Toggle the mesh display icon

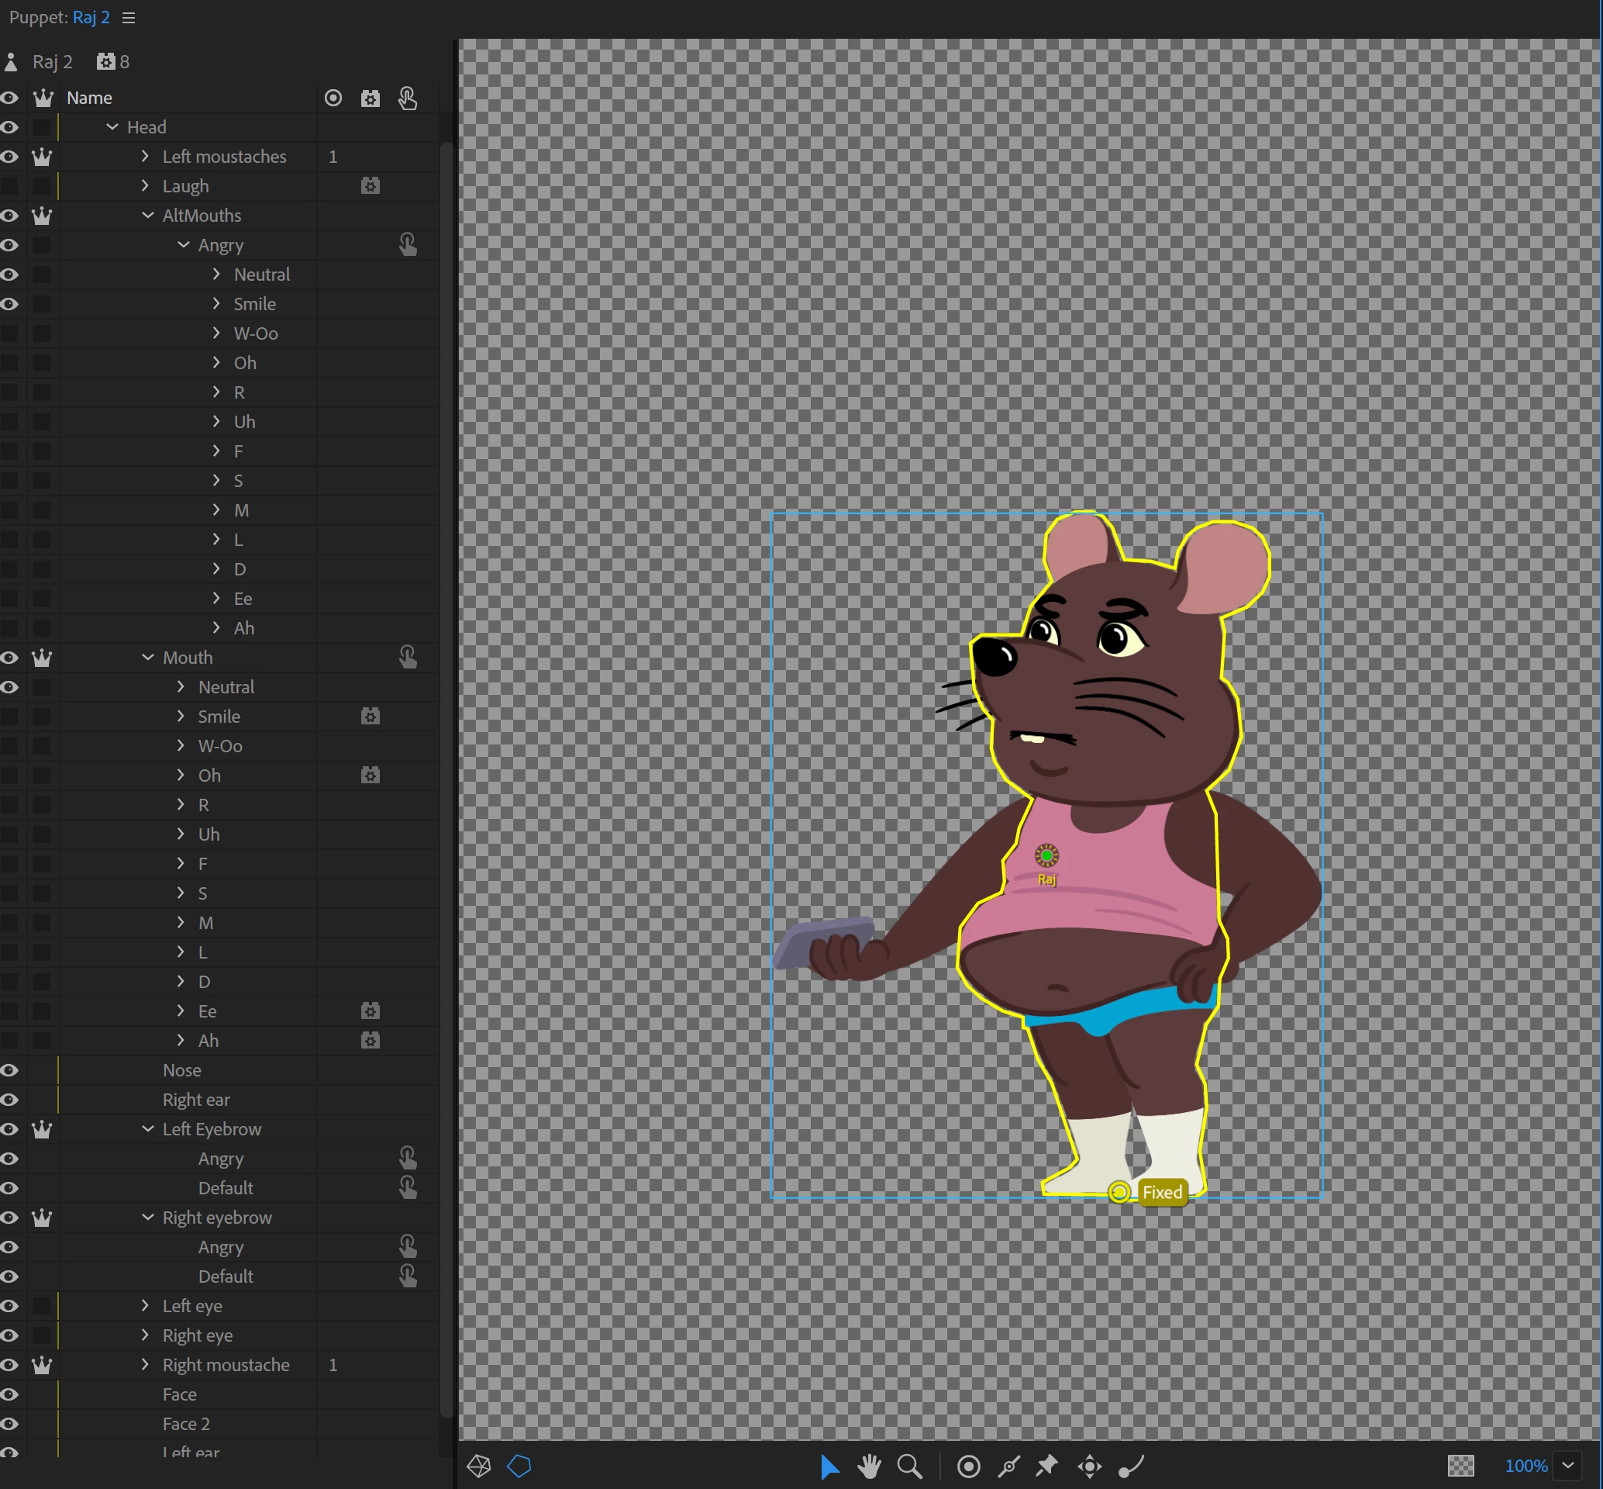pyautogui.click(x=478, y=1466)
